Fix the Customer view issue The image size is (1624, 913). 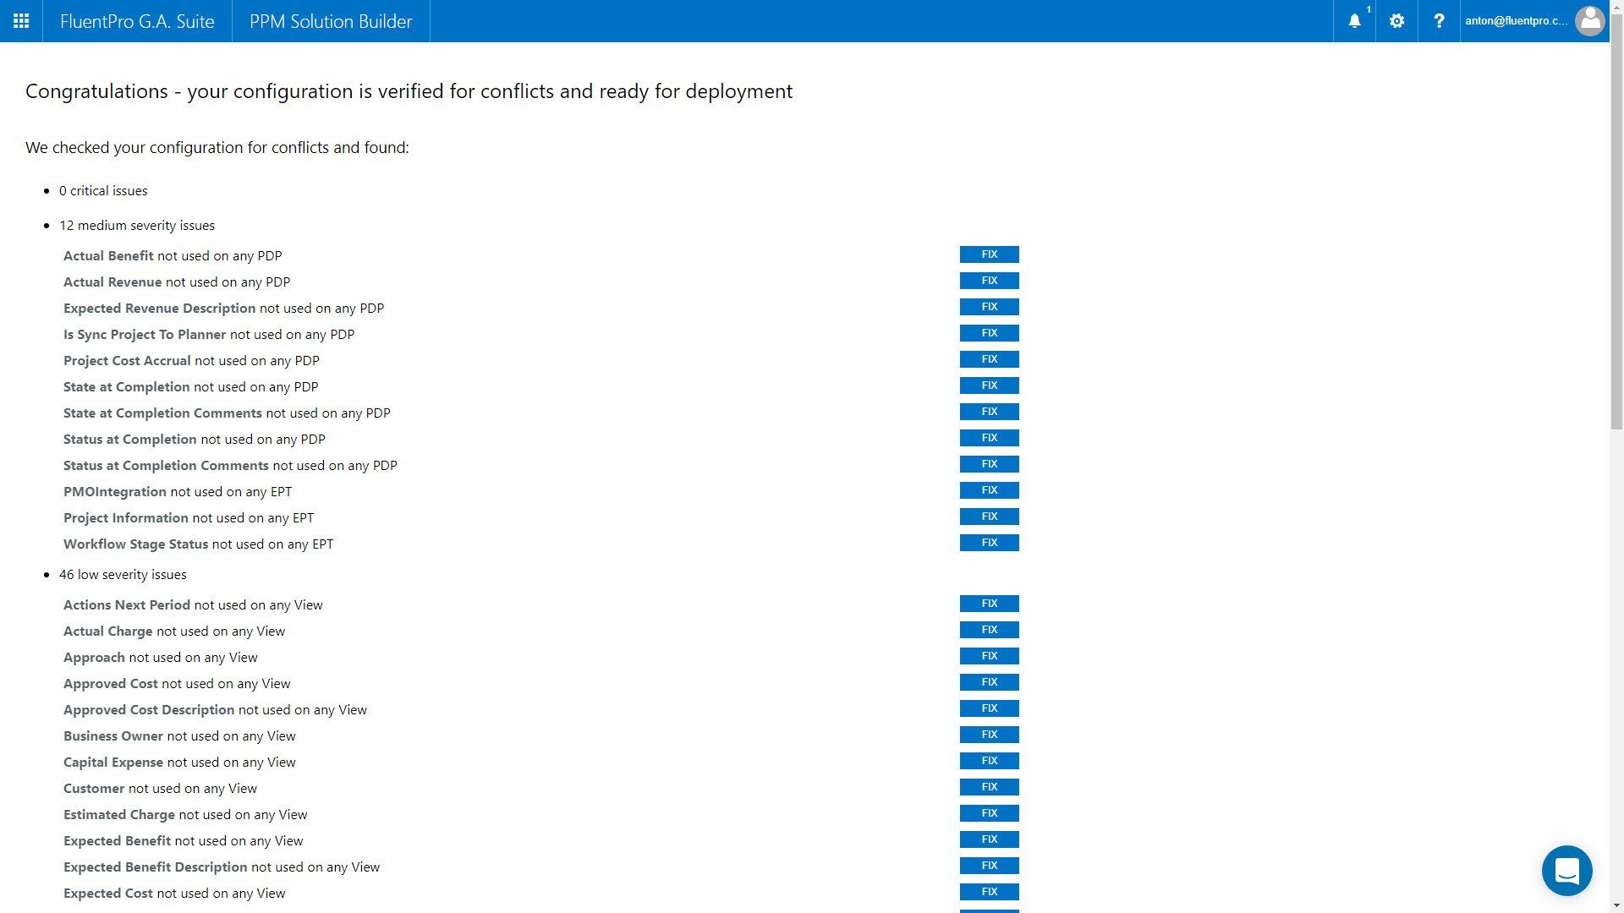click(x=989, y=786)
